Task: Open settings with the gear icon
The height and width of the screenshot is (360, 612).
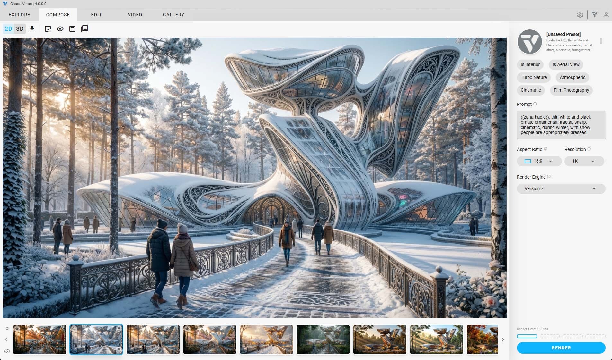Action: (580, 15)
